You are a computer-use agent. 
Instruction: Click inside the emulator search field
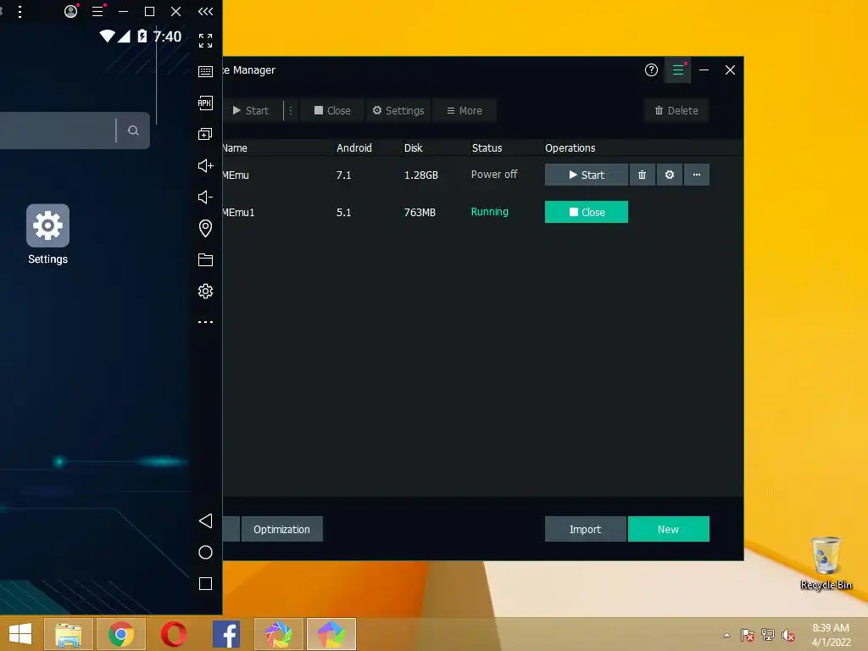58,131
